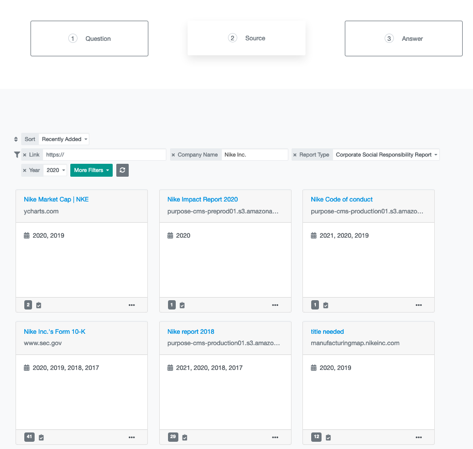Open more options on Nike report 2018 card
Image resolution: width=473 pixels, height=449 pixels.
click(275, 437)
